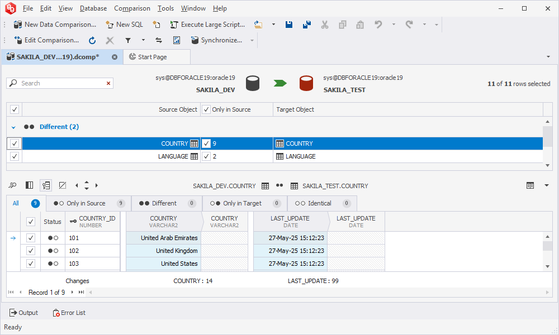559x335 pixels.
Task: Open the Error List panel
Action: tap(69, 313)
